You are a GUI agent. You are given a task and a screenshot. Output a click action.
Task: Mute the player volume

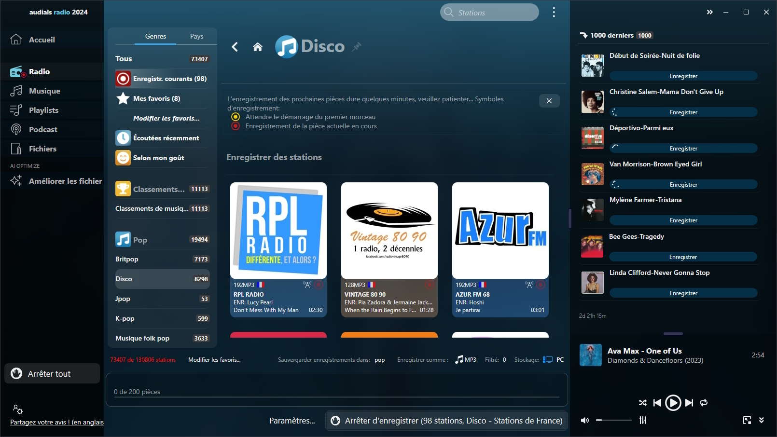(x=585, y=421)
